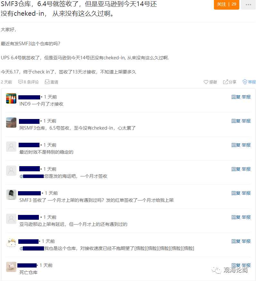Report the 最近时效不是特别的稳定的 comment

[246, 145]
